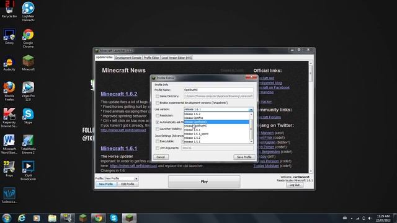The width and height of the screenshot is (397, 223).
Task: Click Cancel in the Profile Editor
Action: [161, 157]
